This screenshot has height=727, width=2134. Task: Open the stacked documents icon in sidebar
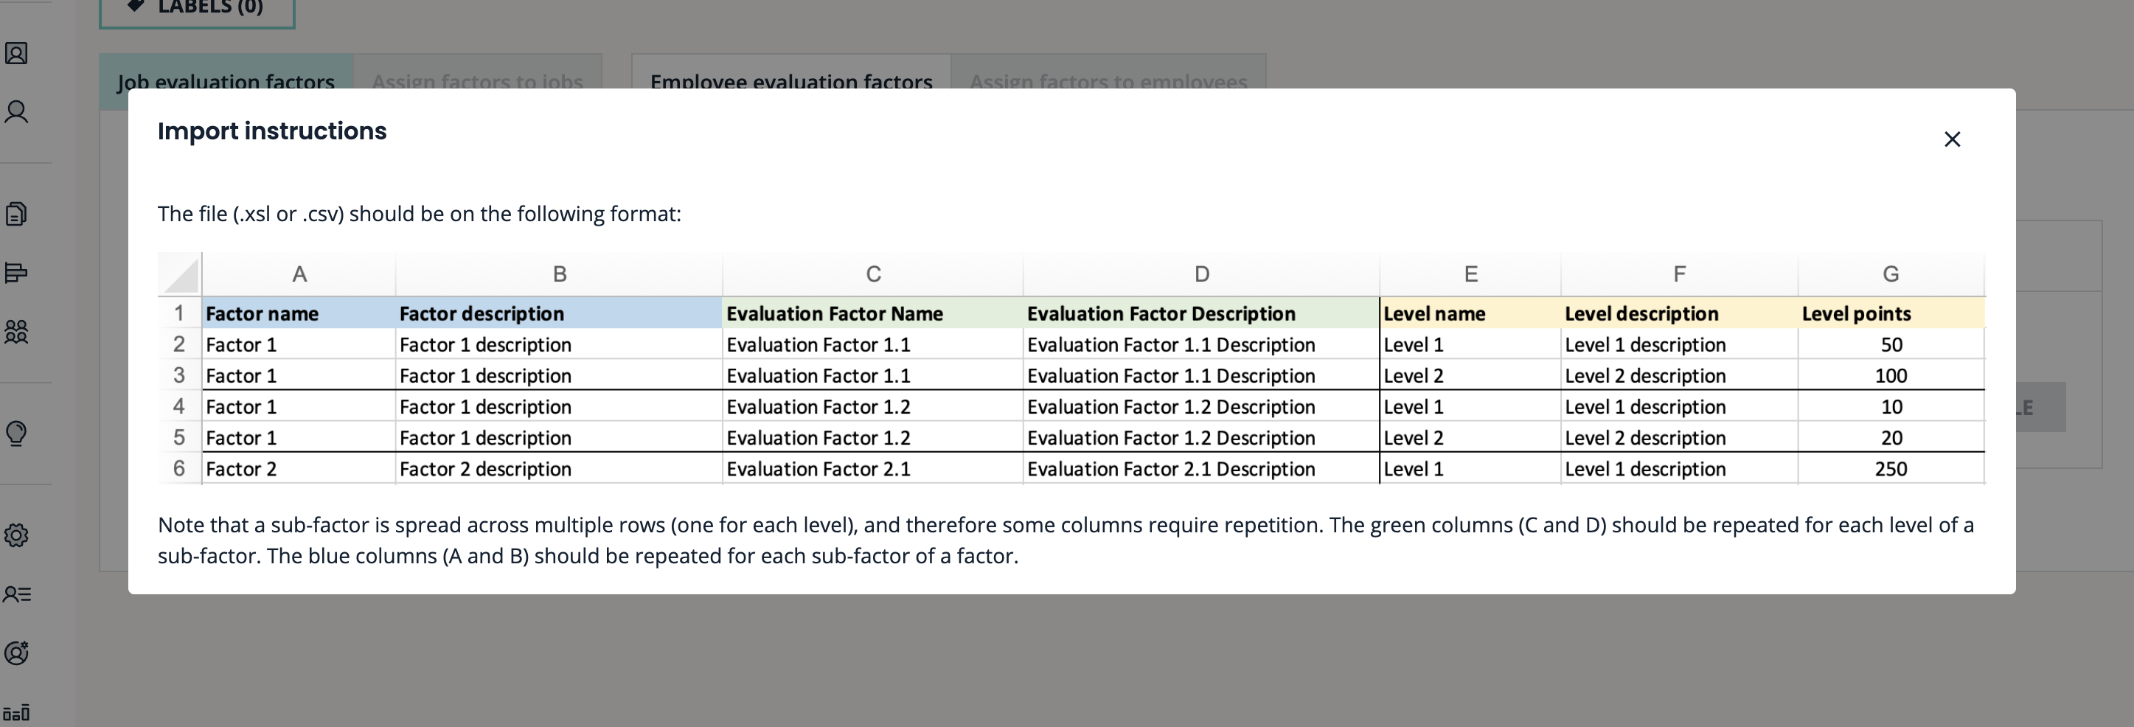pos(16,214)
